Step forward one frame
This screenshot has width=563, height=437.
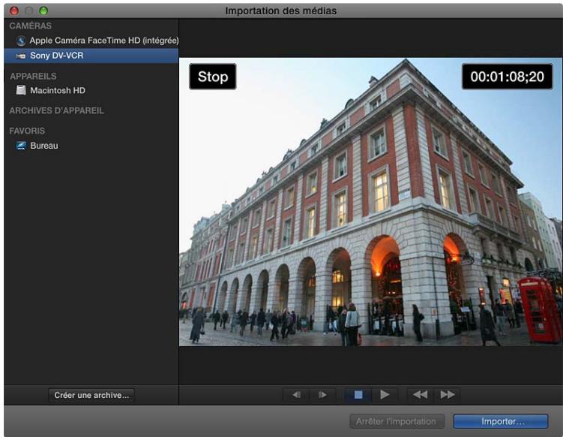click(x=322, y=395)
